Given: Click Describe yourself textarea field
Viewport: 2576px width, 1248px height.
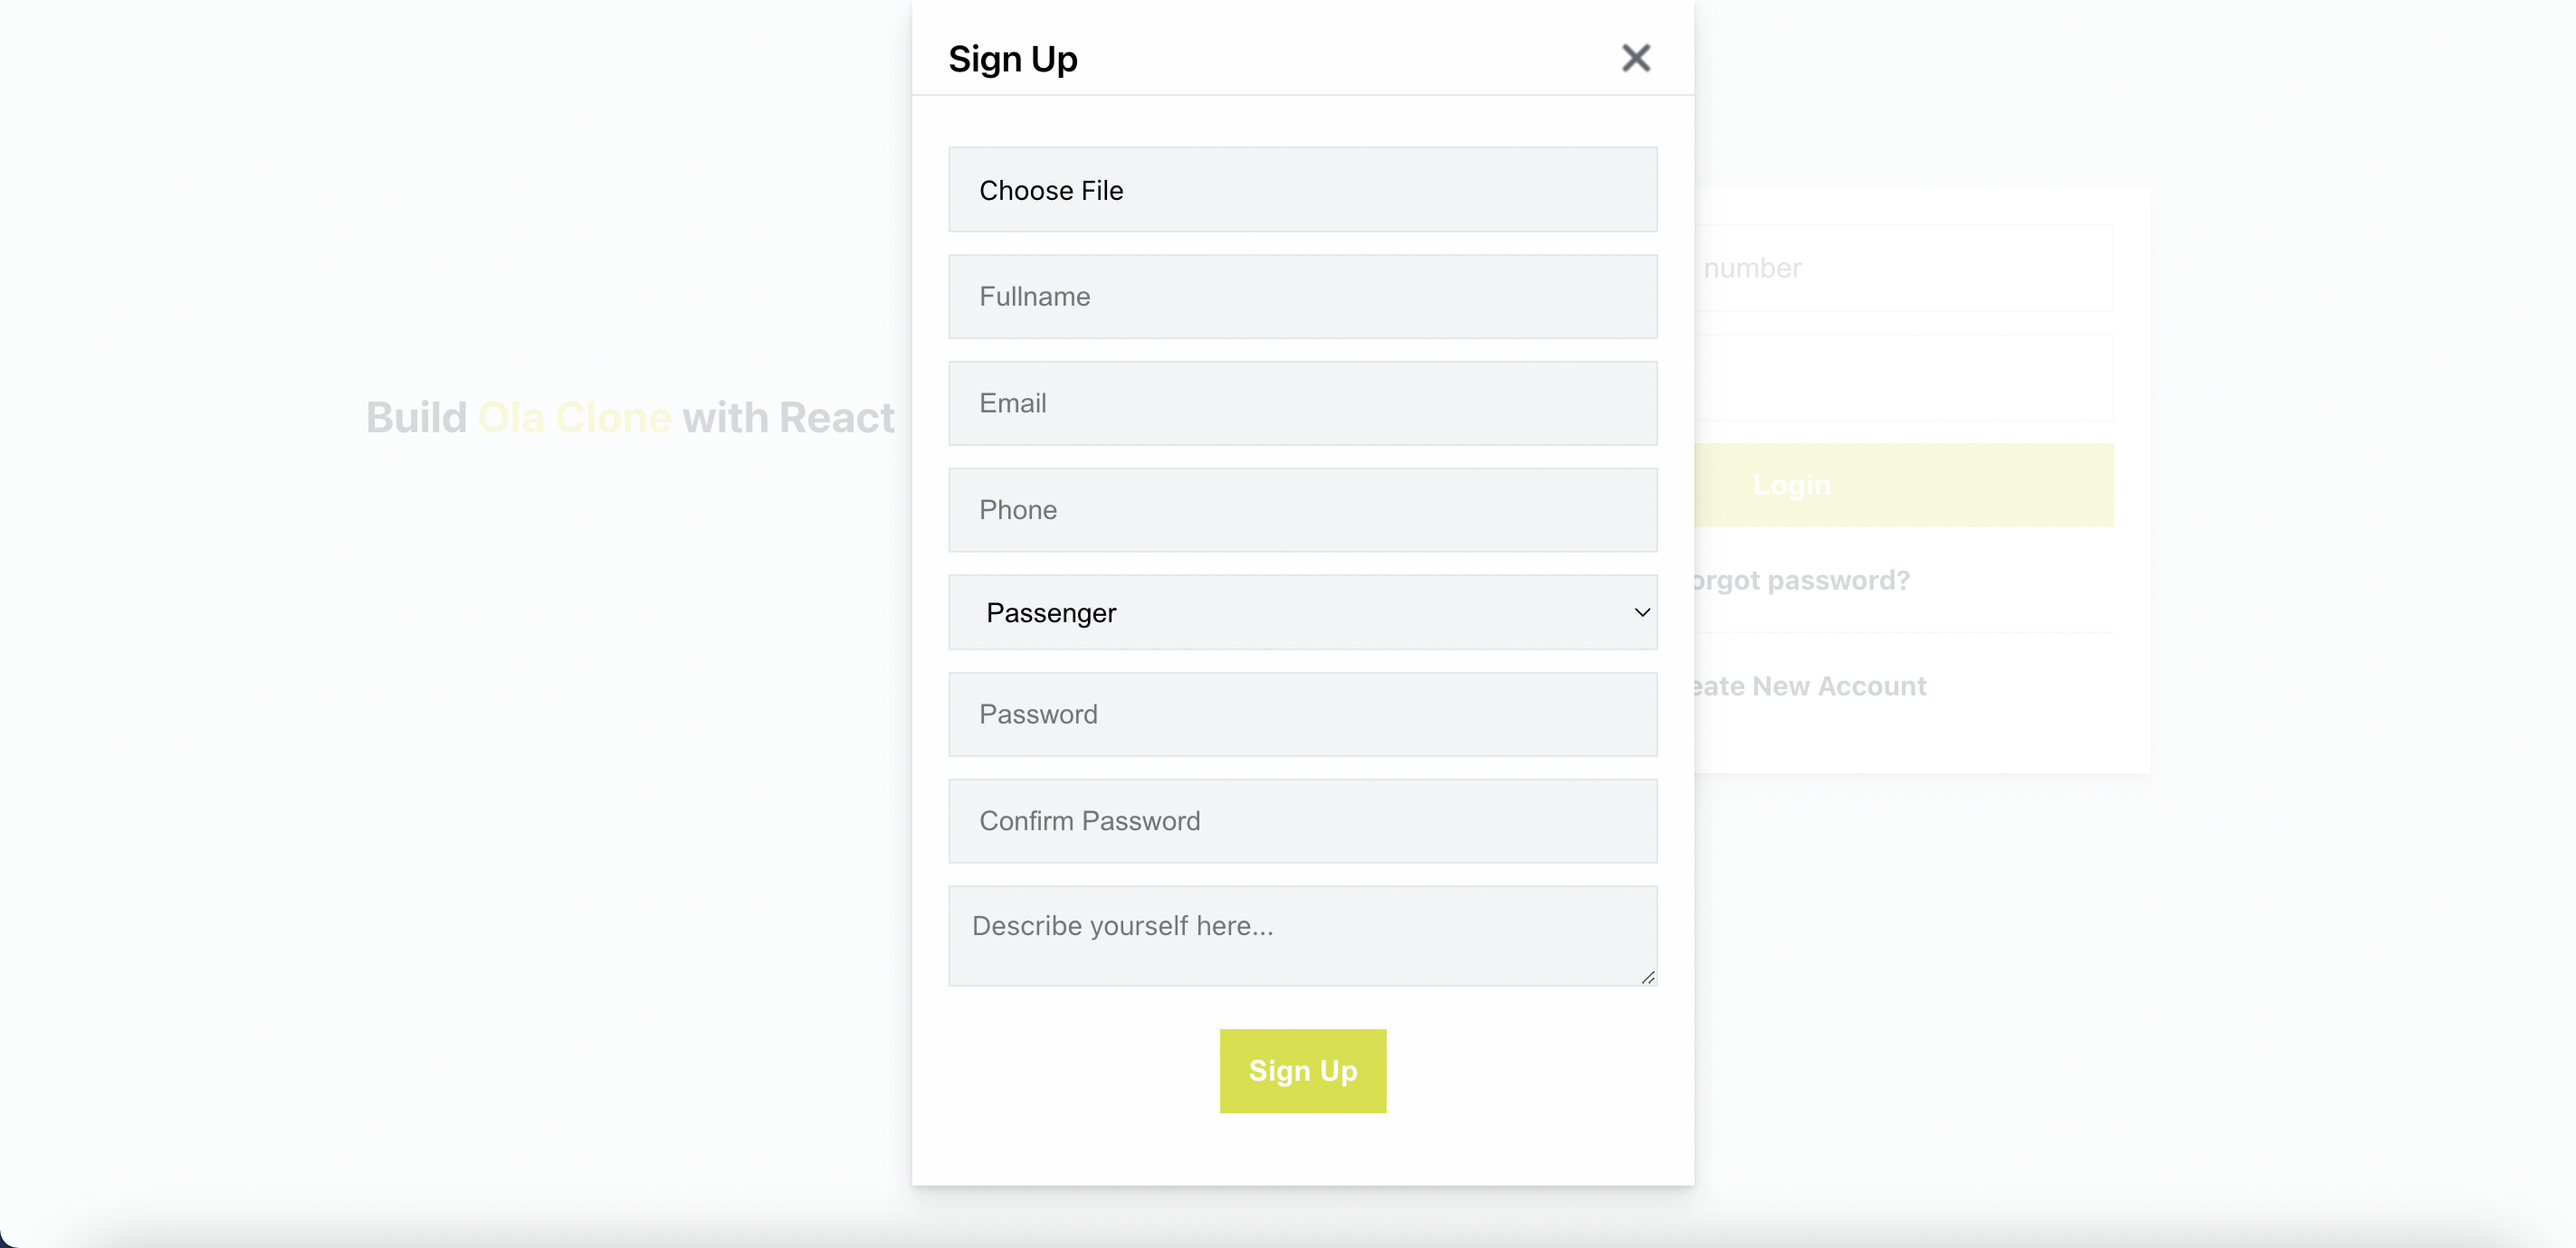Looking at the screenshot, I should point(1302,936).
